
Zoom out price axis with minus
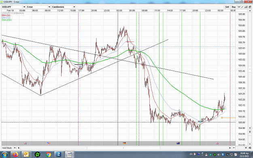(x=250, y=144)
